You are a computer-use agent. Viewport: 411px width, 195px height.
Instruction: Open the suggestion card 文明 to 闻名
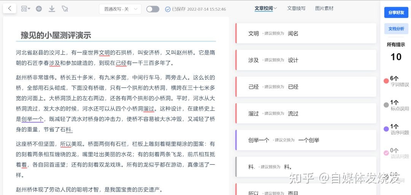(x=306, y=33)
